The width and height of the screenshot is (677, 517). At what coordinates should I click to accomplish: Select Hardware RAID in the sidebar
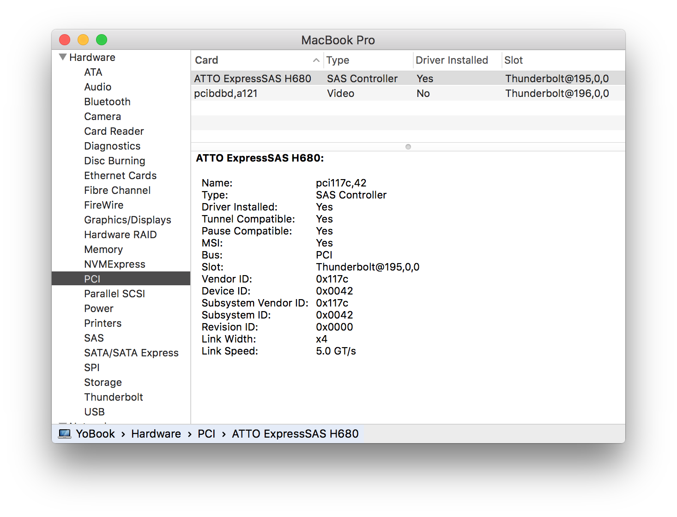pos(121,234)
